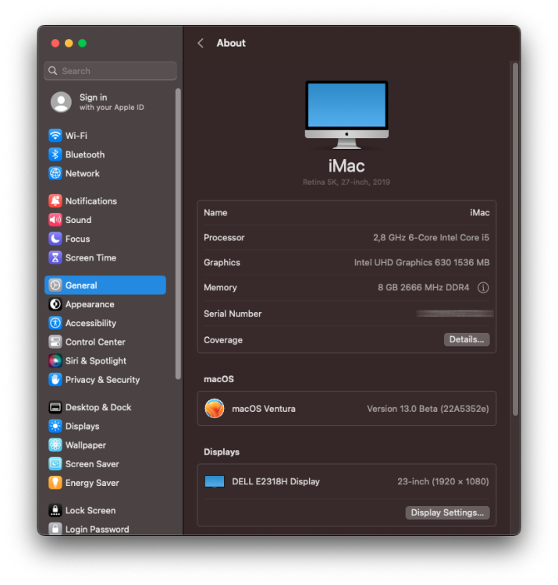
Task: Click 23-inch (1920 × 1080) text
Action: coord(443,482)
